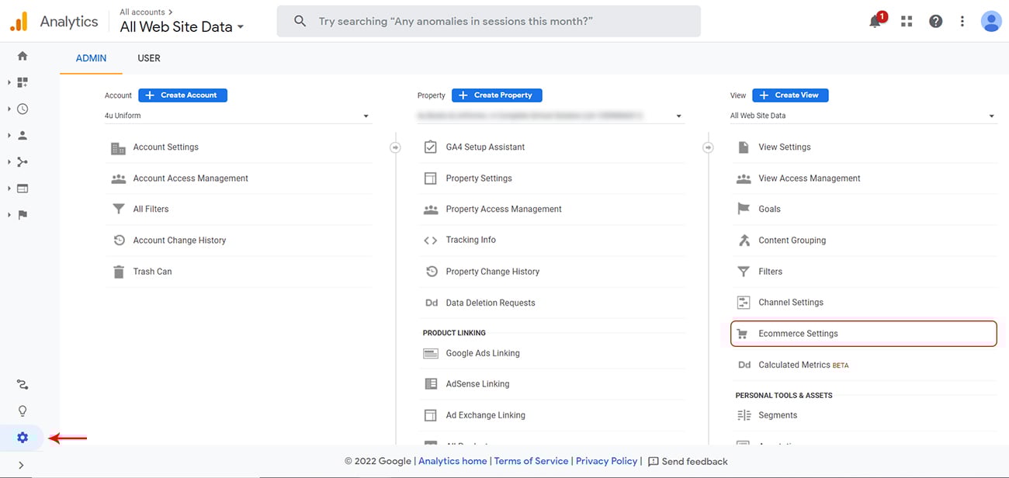Open the notifications bell
This screenshot has width=1009, height=478.
click(x=875, y=21)
